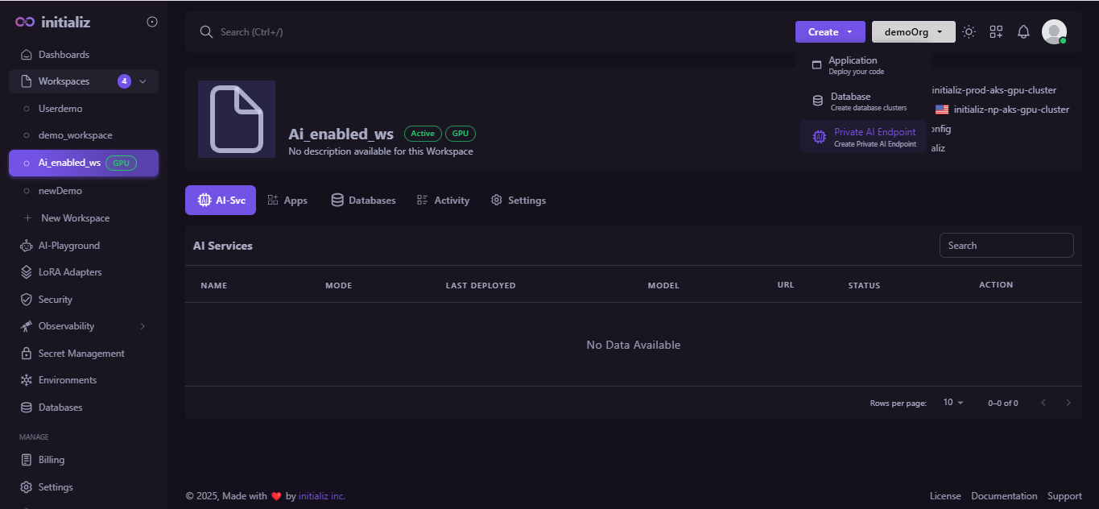Open rows per page dropdown
1099x509 pixels.
(953, 403)
